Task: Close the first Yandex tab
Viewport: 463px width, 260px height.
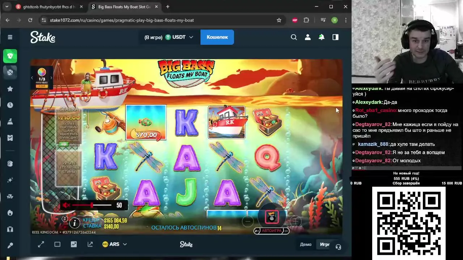Action: tap(81, 7)
